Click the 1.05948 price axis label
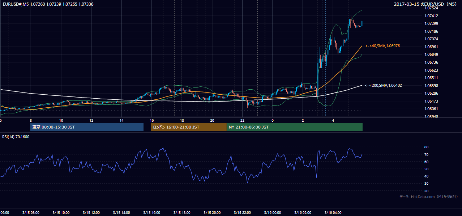 pyautogui.click(x=432, y=117)
